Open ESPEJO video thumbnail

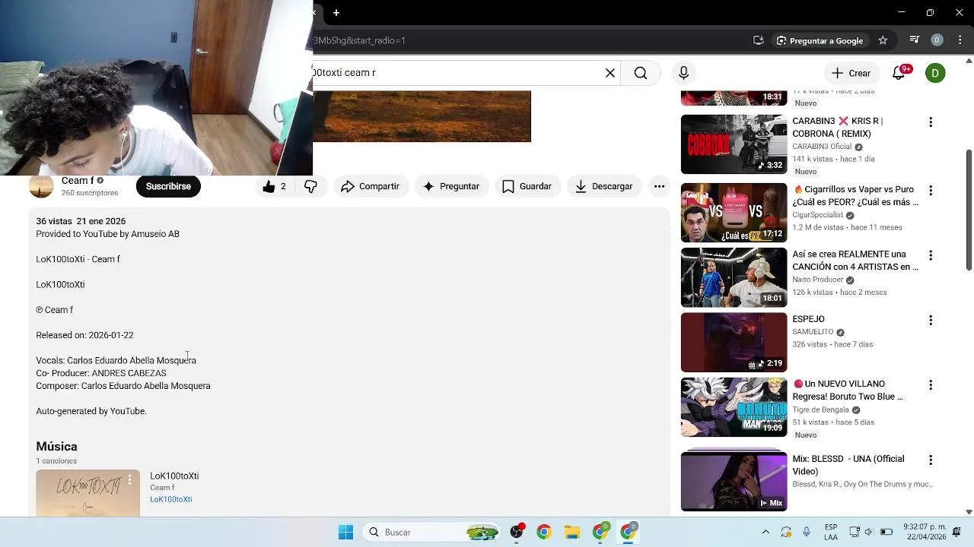coord(734,343)
